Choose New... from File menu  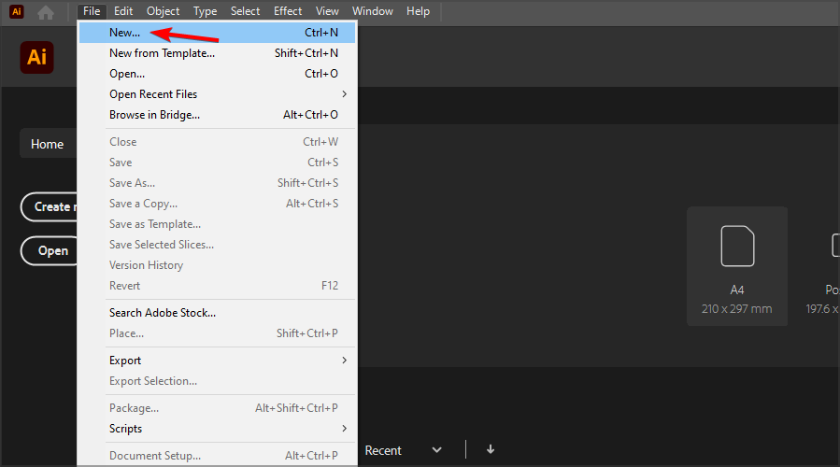pos(217,33)
